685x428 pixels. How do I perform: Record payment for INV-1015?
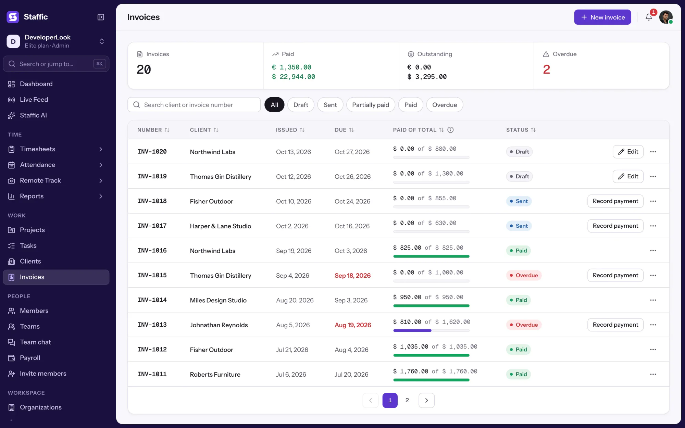[615, 275]
